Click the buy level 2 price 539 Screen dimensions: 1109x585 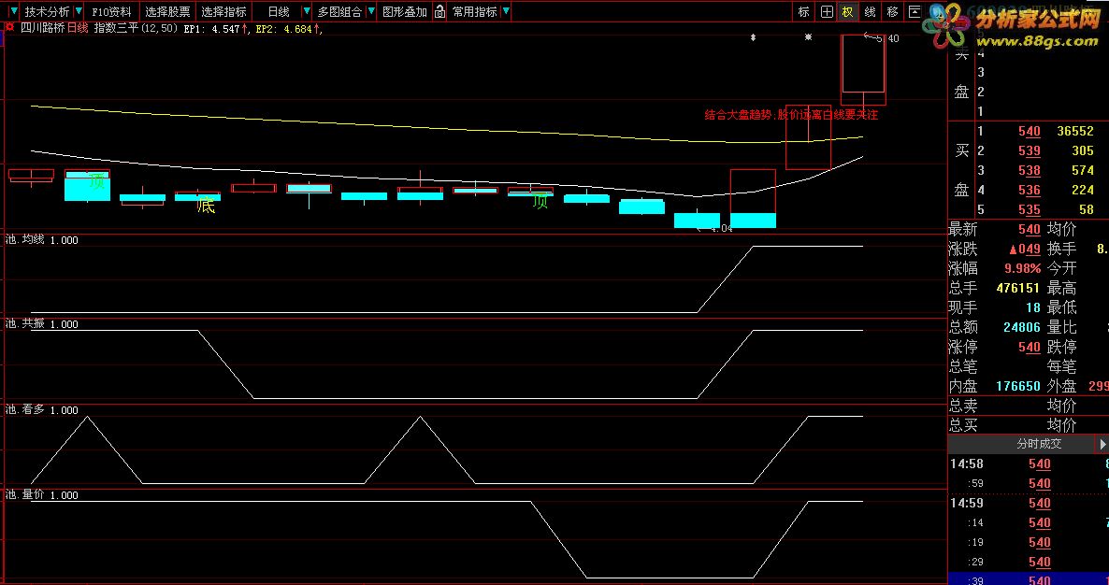tap(1030, 150)
